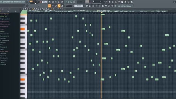The height and width of the screenshot is (99, 176).
Task: Select the playback speaker tool icon
Action: click(x=49, y=9)
